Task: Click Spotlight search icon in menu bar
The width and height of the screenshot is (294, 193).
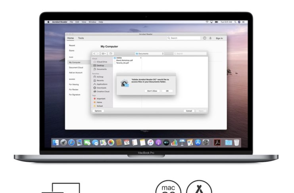Action: coord(235,22)
